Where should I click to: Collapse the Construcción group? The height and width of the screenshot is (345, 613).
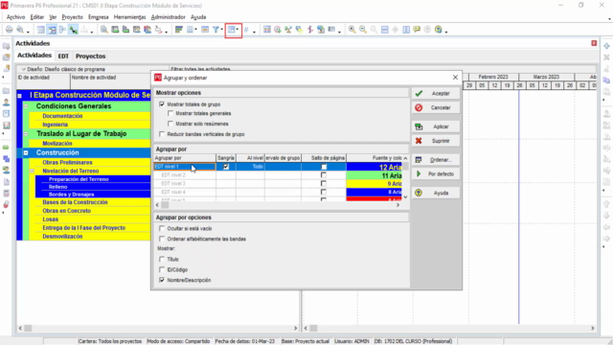[26, 153]
